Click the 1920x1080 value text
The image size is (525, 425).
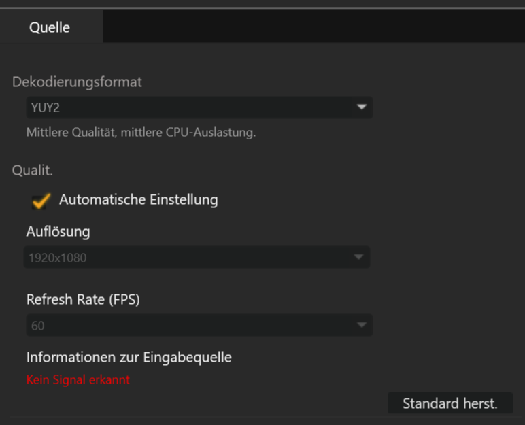57,258
